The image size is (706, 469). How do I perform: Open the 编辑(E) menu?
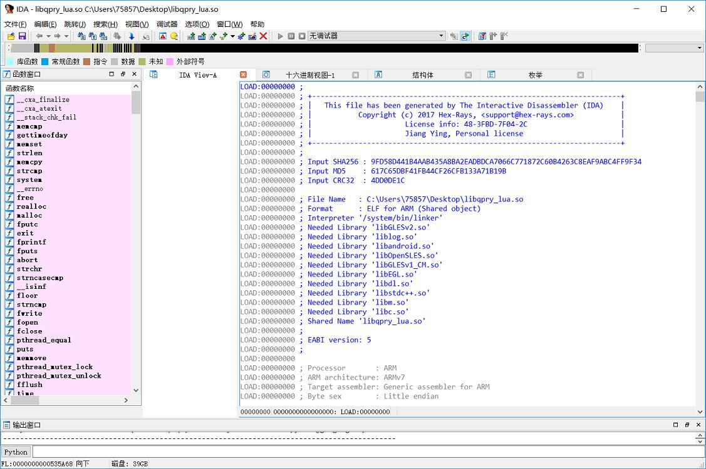coord(45,24)
